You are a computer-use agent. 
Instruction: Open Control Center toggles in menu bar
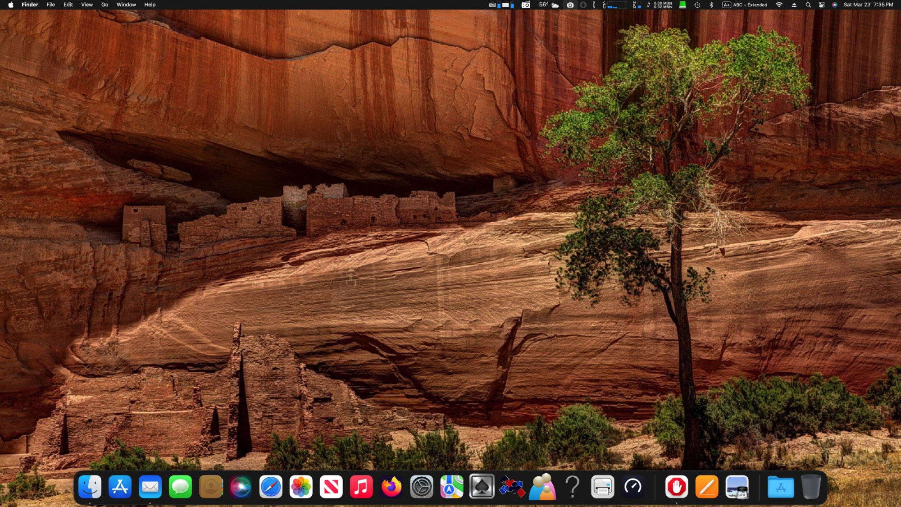click(x=822, y=5)
